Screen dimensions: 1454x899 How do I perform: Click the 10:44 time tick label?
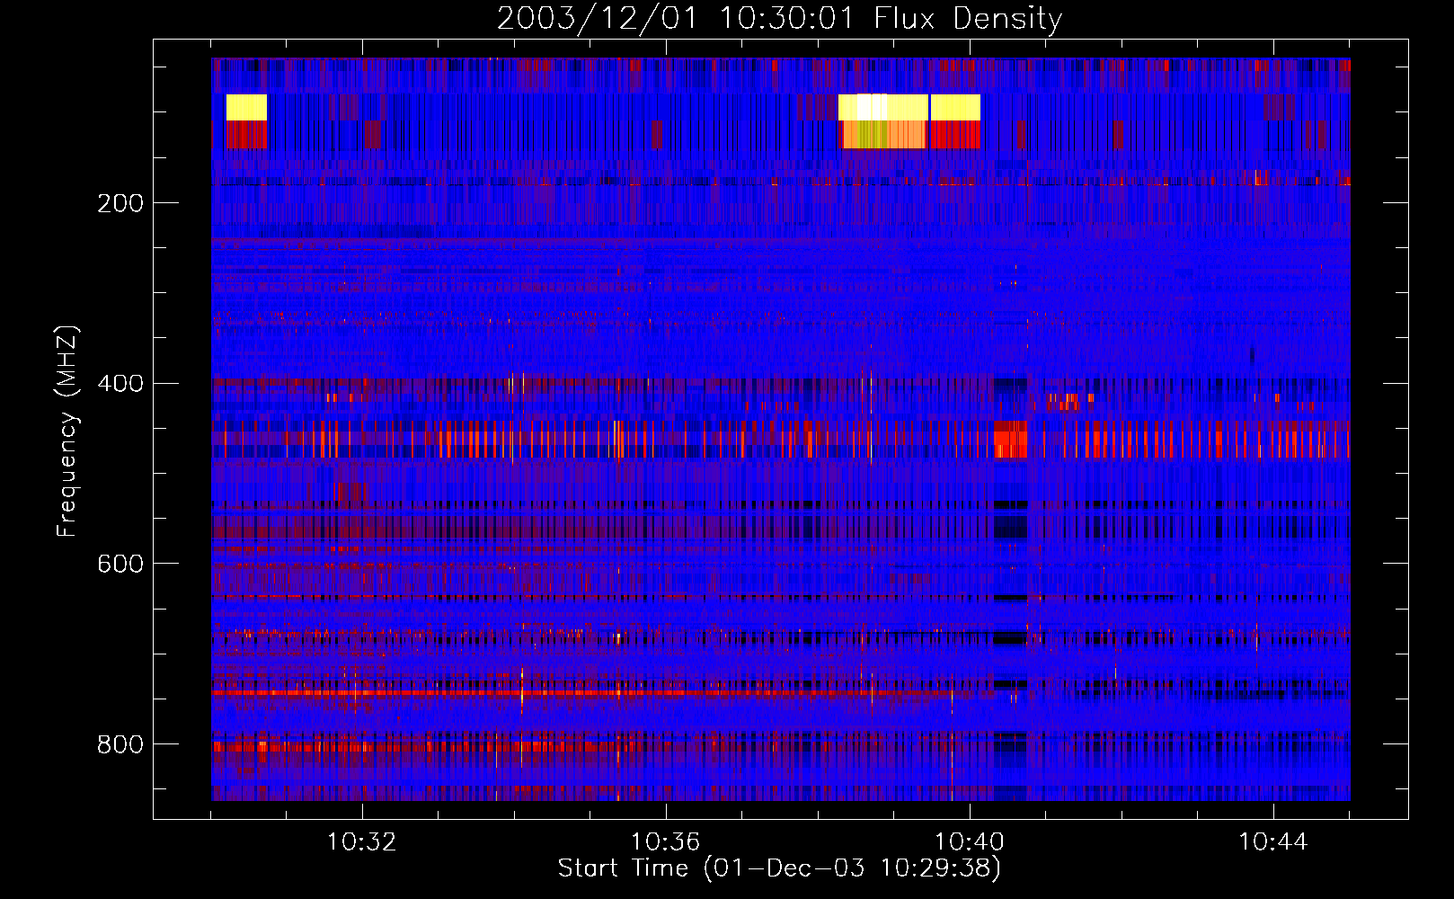coord(1273,842)
